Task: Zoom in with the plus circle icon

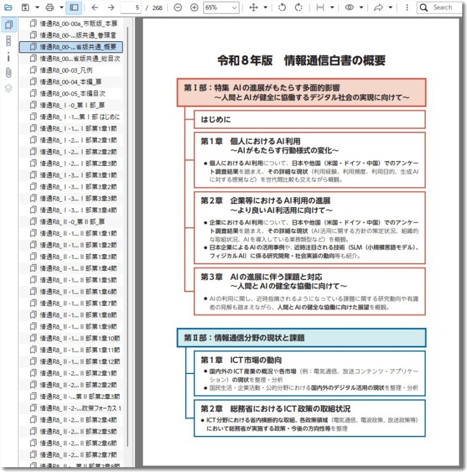Action: tap(195, 8)
